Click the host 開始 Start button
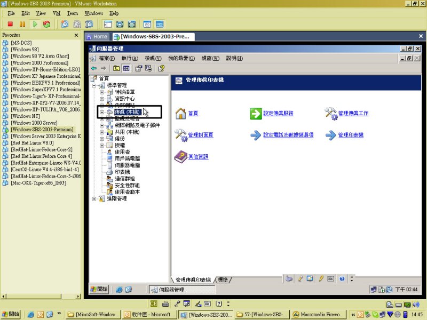Image resolution: width=427 pixels, height=320 pixels. click(x=11, y=314)
